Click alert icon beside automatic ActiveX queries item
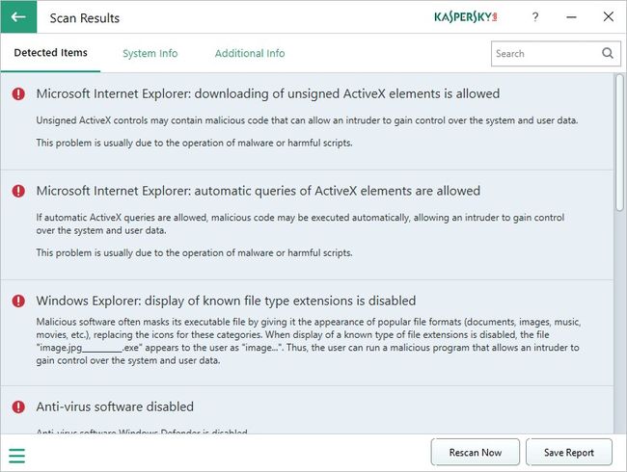Viewport: 627px width, 472px height. pyautogui.click(x=18, y=191)
